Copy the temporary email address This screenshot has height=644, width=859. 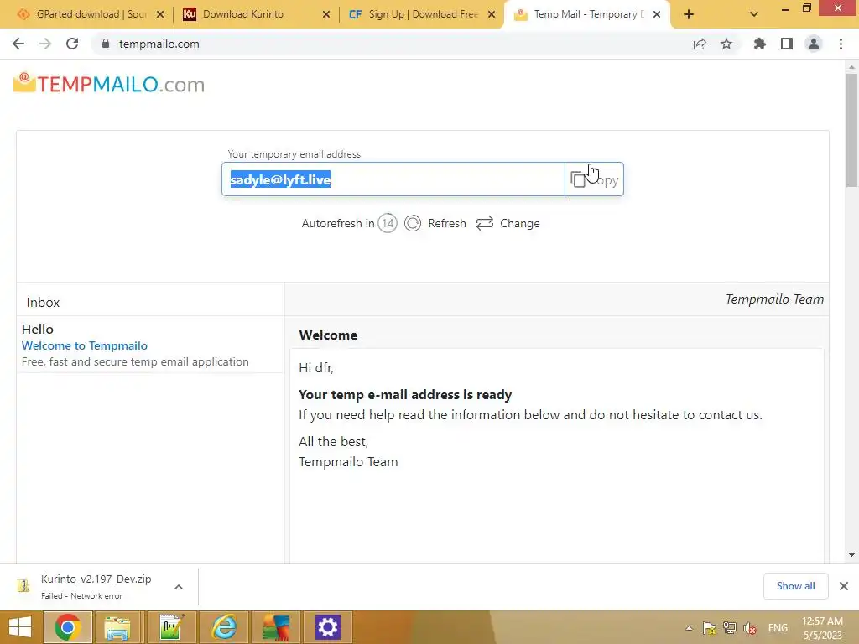click(594, 179)
